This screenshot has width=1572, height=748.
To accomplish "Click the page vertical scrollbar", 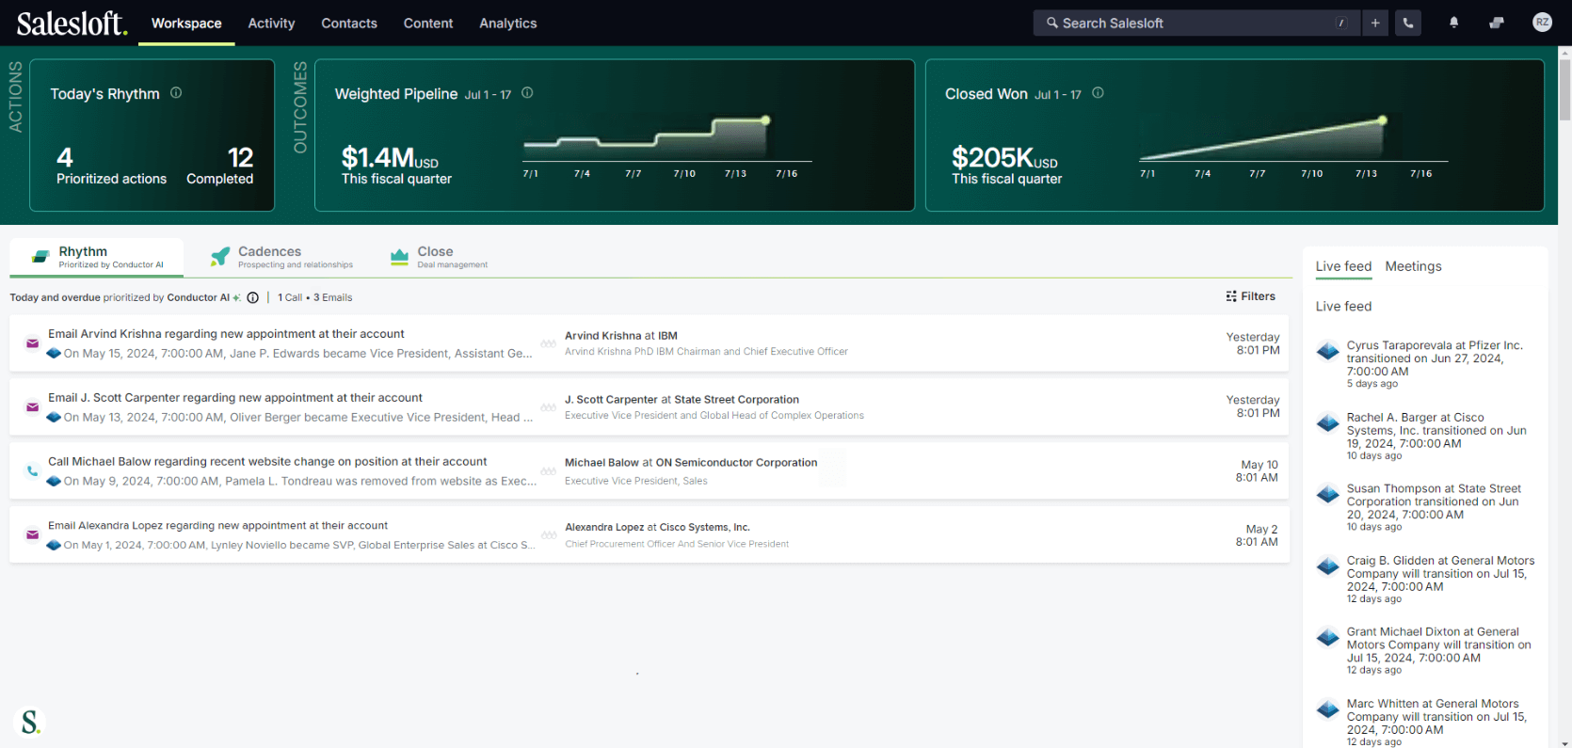I will 1564,89.
